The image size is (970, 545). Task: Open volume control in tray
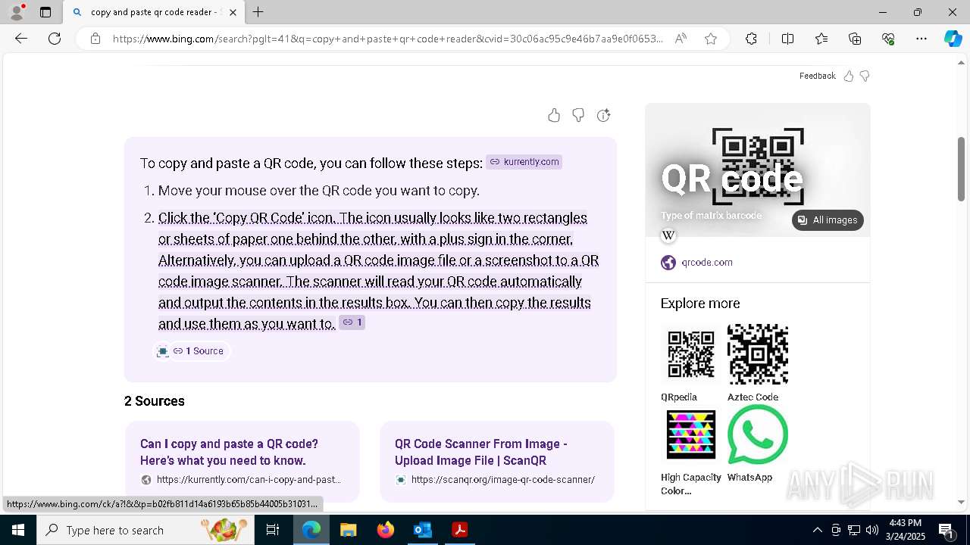point(872,530)
